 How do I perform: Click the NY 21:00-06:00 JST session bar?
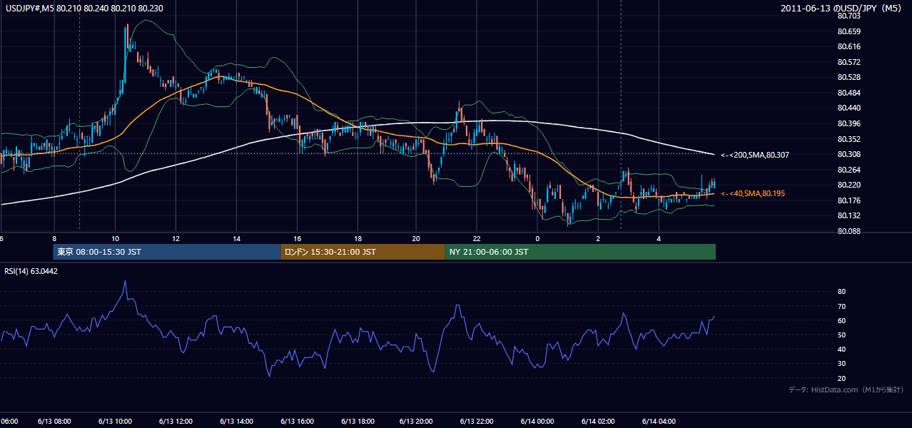coord(580,252)
